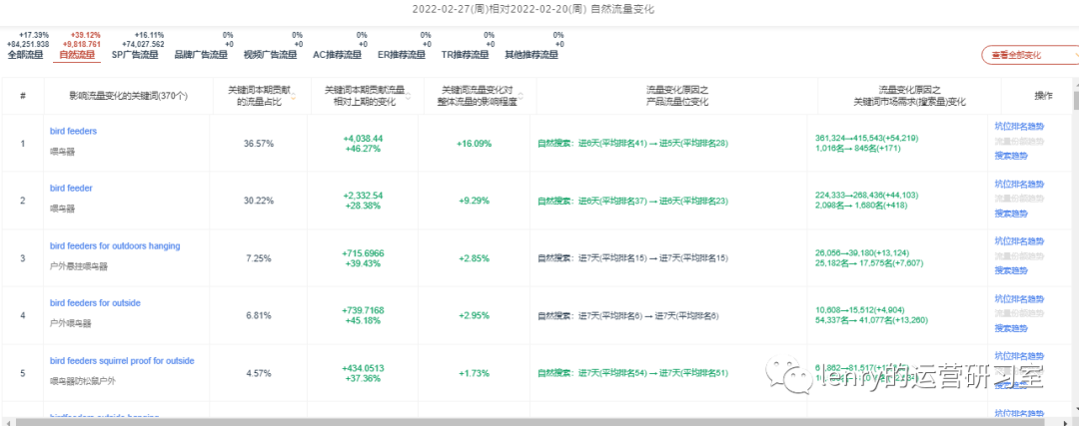The height and width of the screenshot is (426, 1079).
Task: Click the +16.09% impact cell
Action: 475,144
